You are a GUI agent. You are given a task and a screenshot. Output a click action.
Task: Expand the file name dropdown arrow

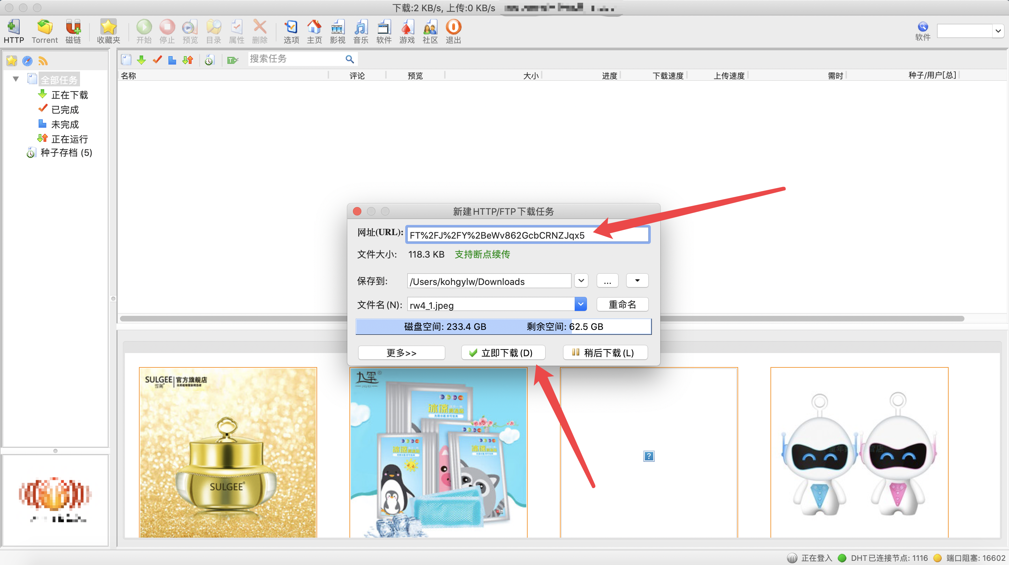coord(581,304)
